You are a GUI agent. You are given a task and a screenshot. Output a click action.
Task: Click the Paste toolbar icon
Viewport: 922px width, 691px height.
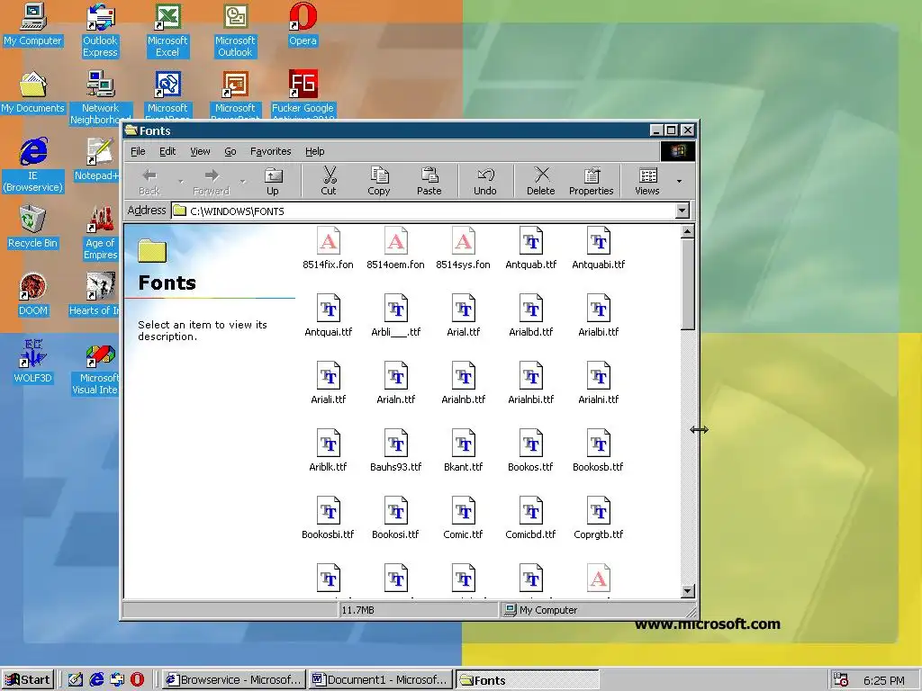click(x=429, y=180)
